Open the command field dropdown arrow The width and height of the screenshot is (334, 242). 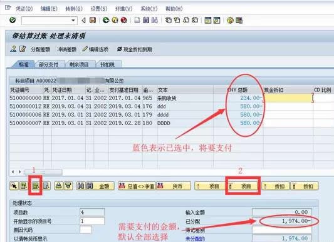[x=73, y=21]
